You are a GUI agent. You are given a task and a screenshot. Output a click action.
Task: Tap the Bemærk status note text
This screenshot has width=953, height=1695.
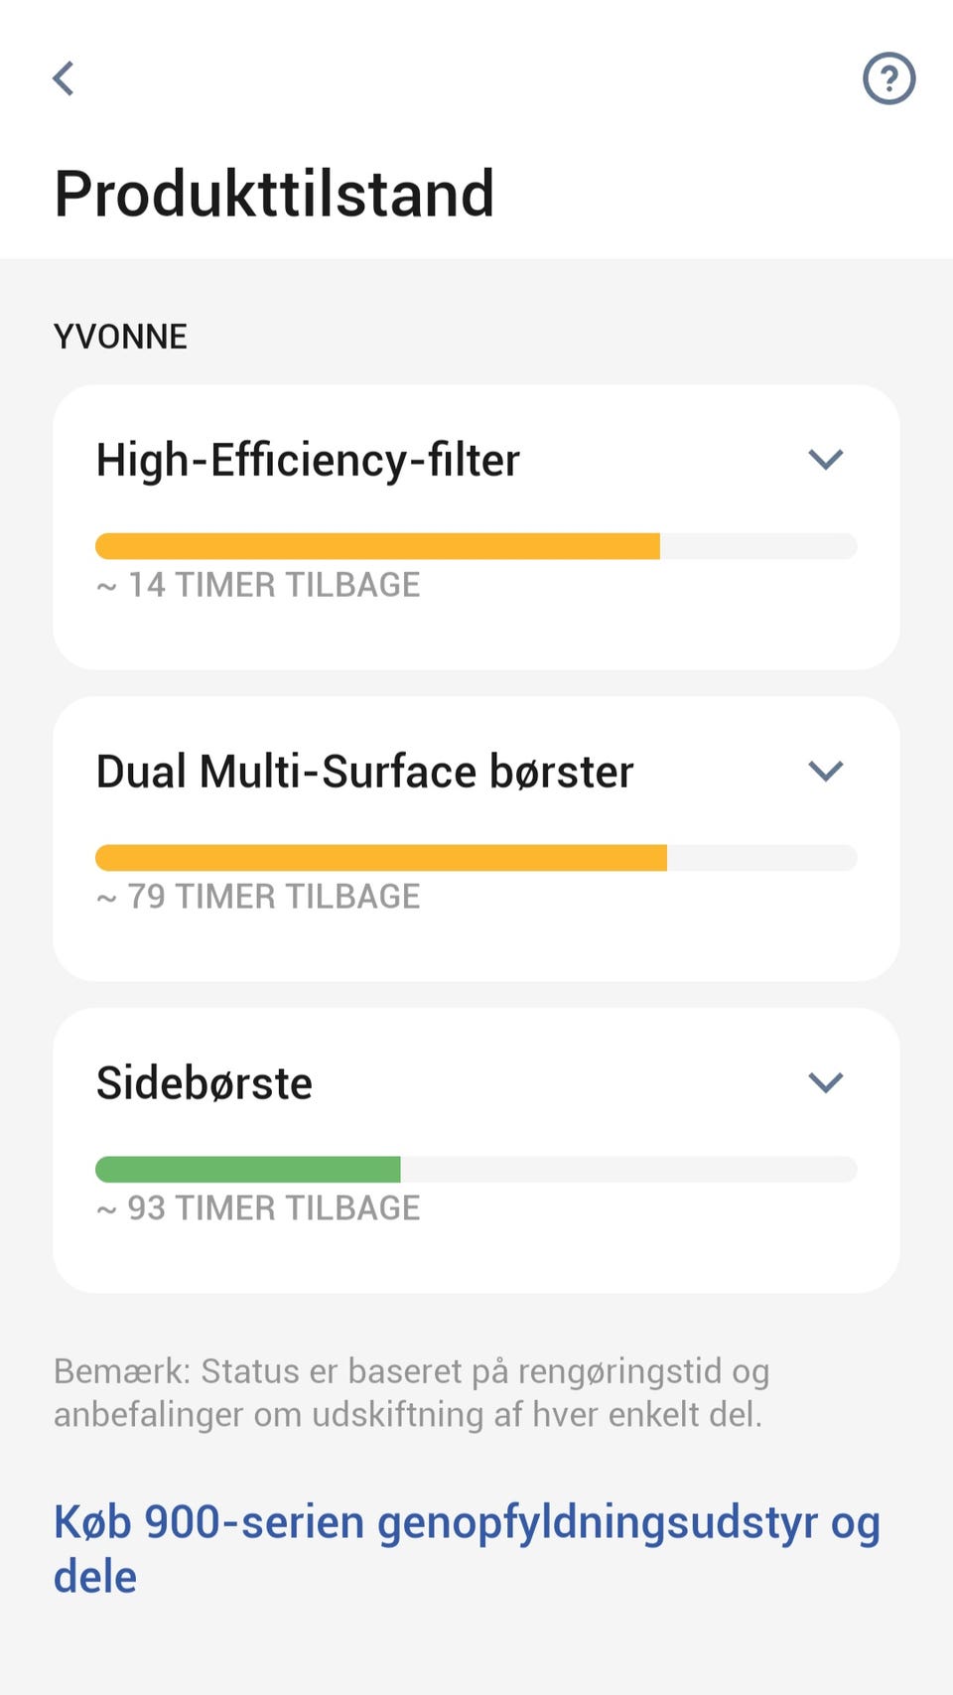411,1392
